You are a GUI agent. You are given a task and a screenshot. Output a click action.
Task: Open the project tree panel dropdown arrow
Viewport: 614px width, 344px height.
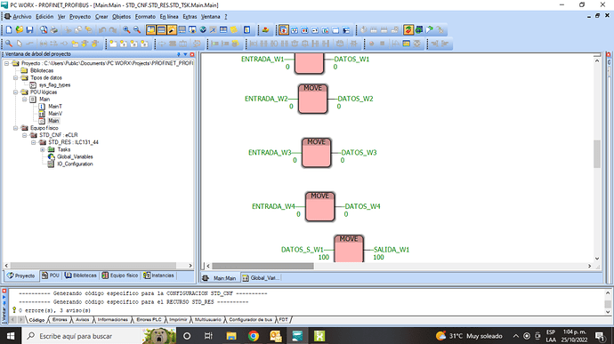click(x=185, y=54)
